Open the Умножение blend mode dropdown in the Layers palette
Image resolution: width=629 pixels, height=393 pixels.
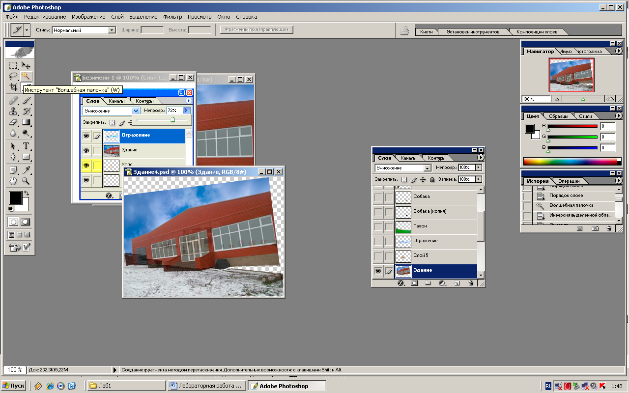tap(428, 168)
